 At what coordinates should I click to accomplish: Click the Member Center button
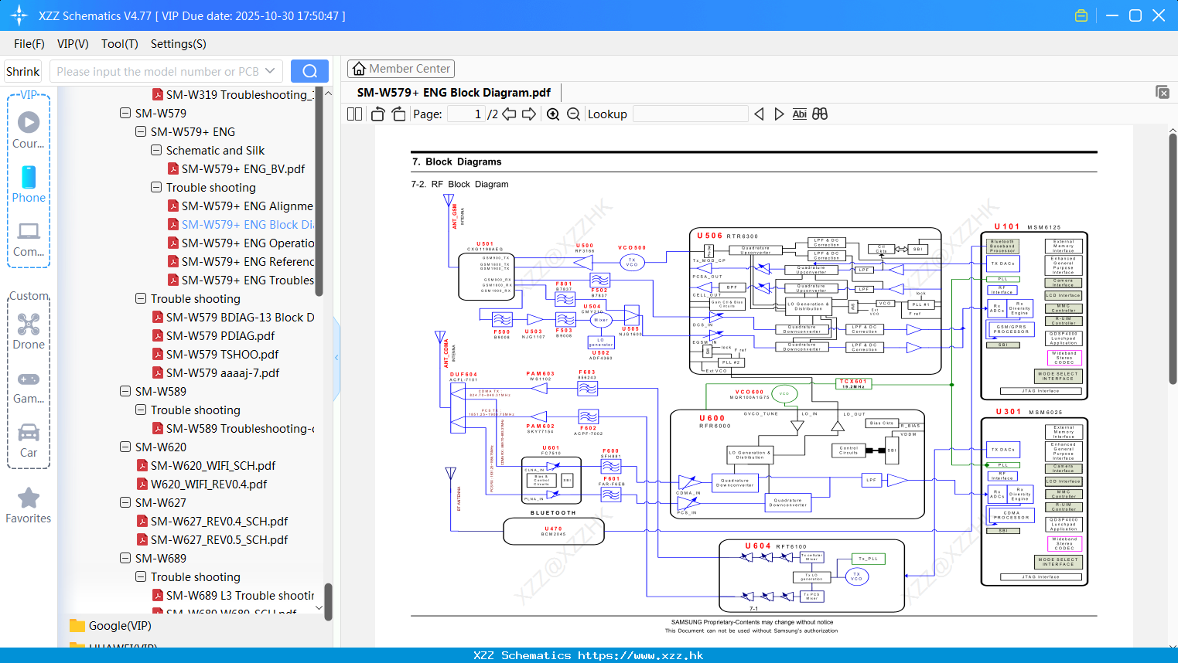pos(401,69)
